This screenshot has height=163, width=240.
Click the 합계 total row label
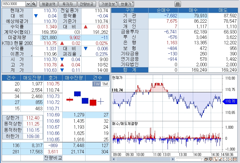click(x=130, y=70)
